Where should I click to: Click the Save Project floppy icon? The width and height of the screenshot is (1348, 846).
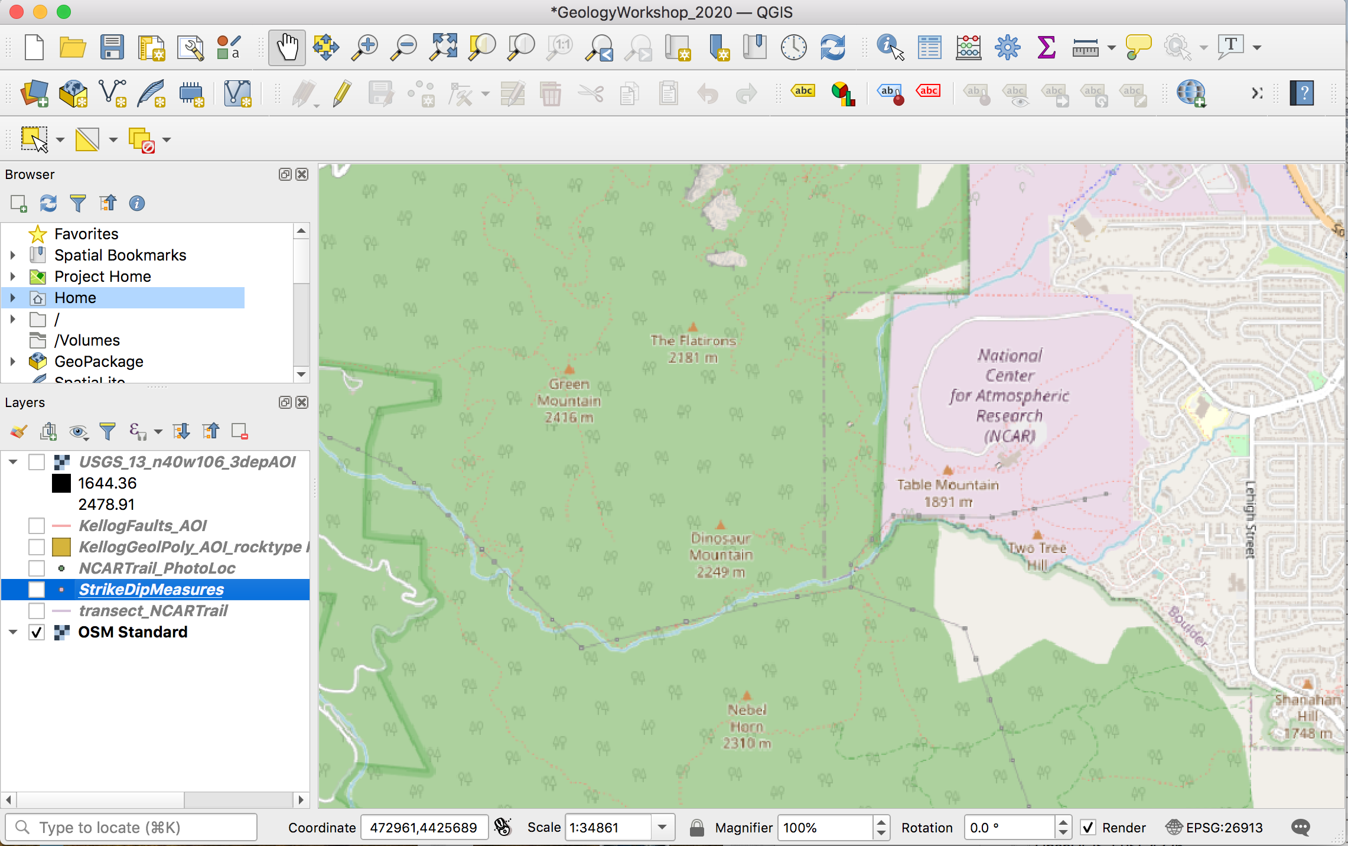[x=112, y=47]
